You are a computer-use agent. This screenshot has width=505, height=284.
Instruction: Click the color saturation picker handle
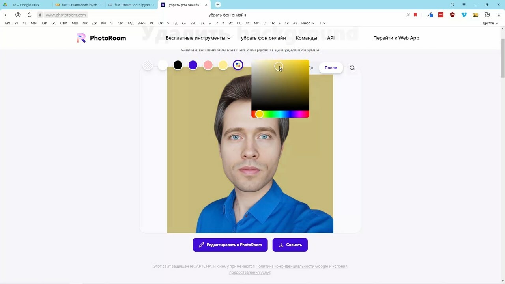[x=279, y=66]
